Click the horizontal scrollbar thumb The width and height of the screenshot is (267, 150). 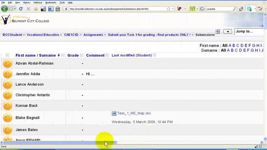60,142
